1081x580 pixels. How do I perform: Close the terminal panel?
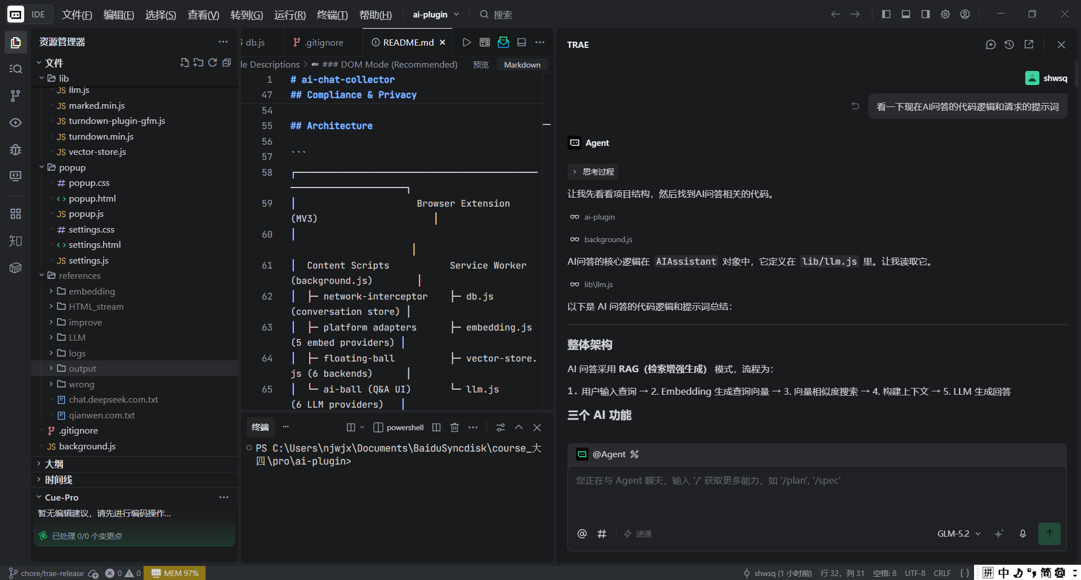(x=537, y=427)
